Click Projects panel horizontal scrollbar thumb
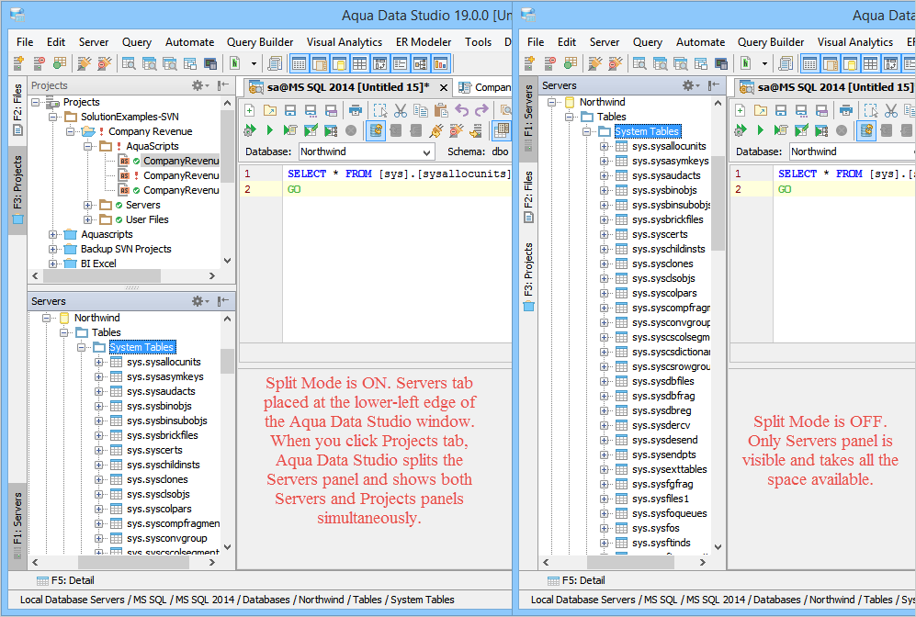916x617 pixels. click(102, 275)
